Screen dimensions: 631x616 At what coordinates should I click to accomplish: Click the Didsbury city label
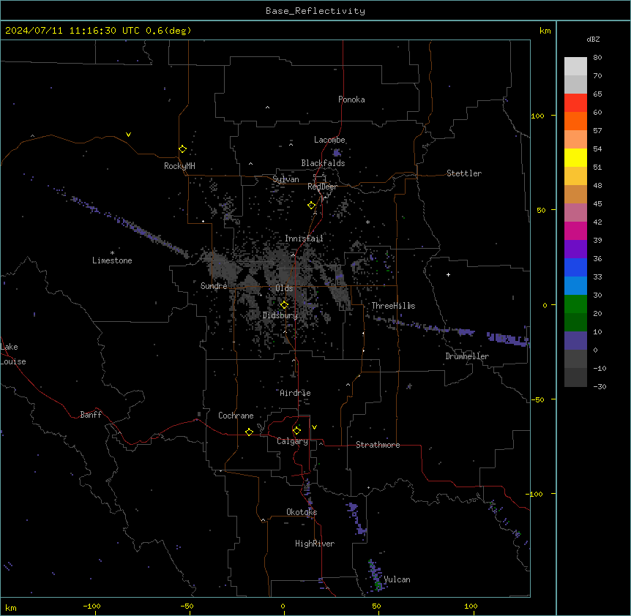(x=280, y=315)
